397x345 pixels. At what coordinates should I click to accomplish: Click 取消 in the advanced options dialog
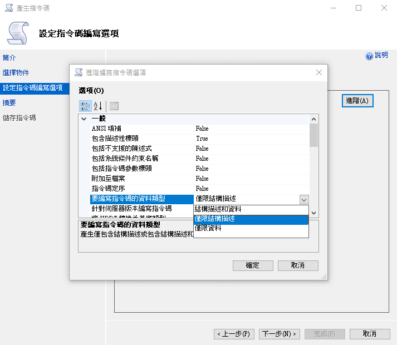tap(298, 265)
